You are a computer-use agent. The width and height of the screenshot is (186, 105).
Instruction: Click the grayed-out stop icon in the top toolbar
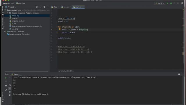click(x=178, y=3)
